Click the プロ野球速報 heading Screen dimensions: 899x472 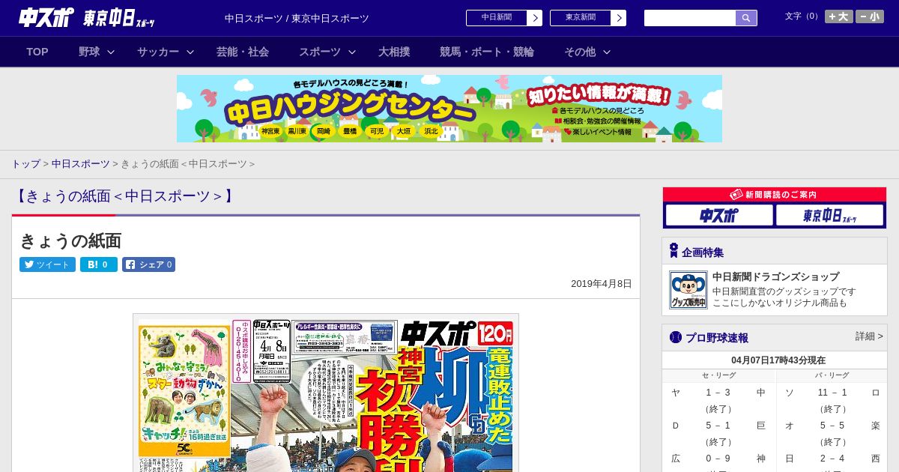point(717,338)
